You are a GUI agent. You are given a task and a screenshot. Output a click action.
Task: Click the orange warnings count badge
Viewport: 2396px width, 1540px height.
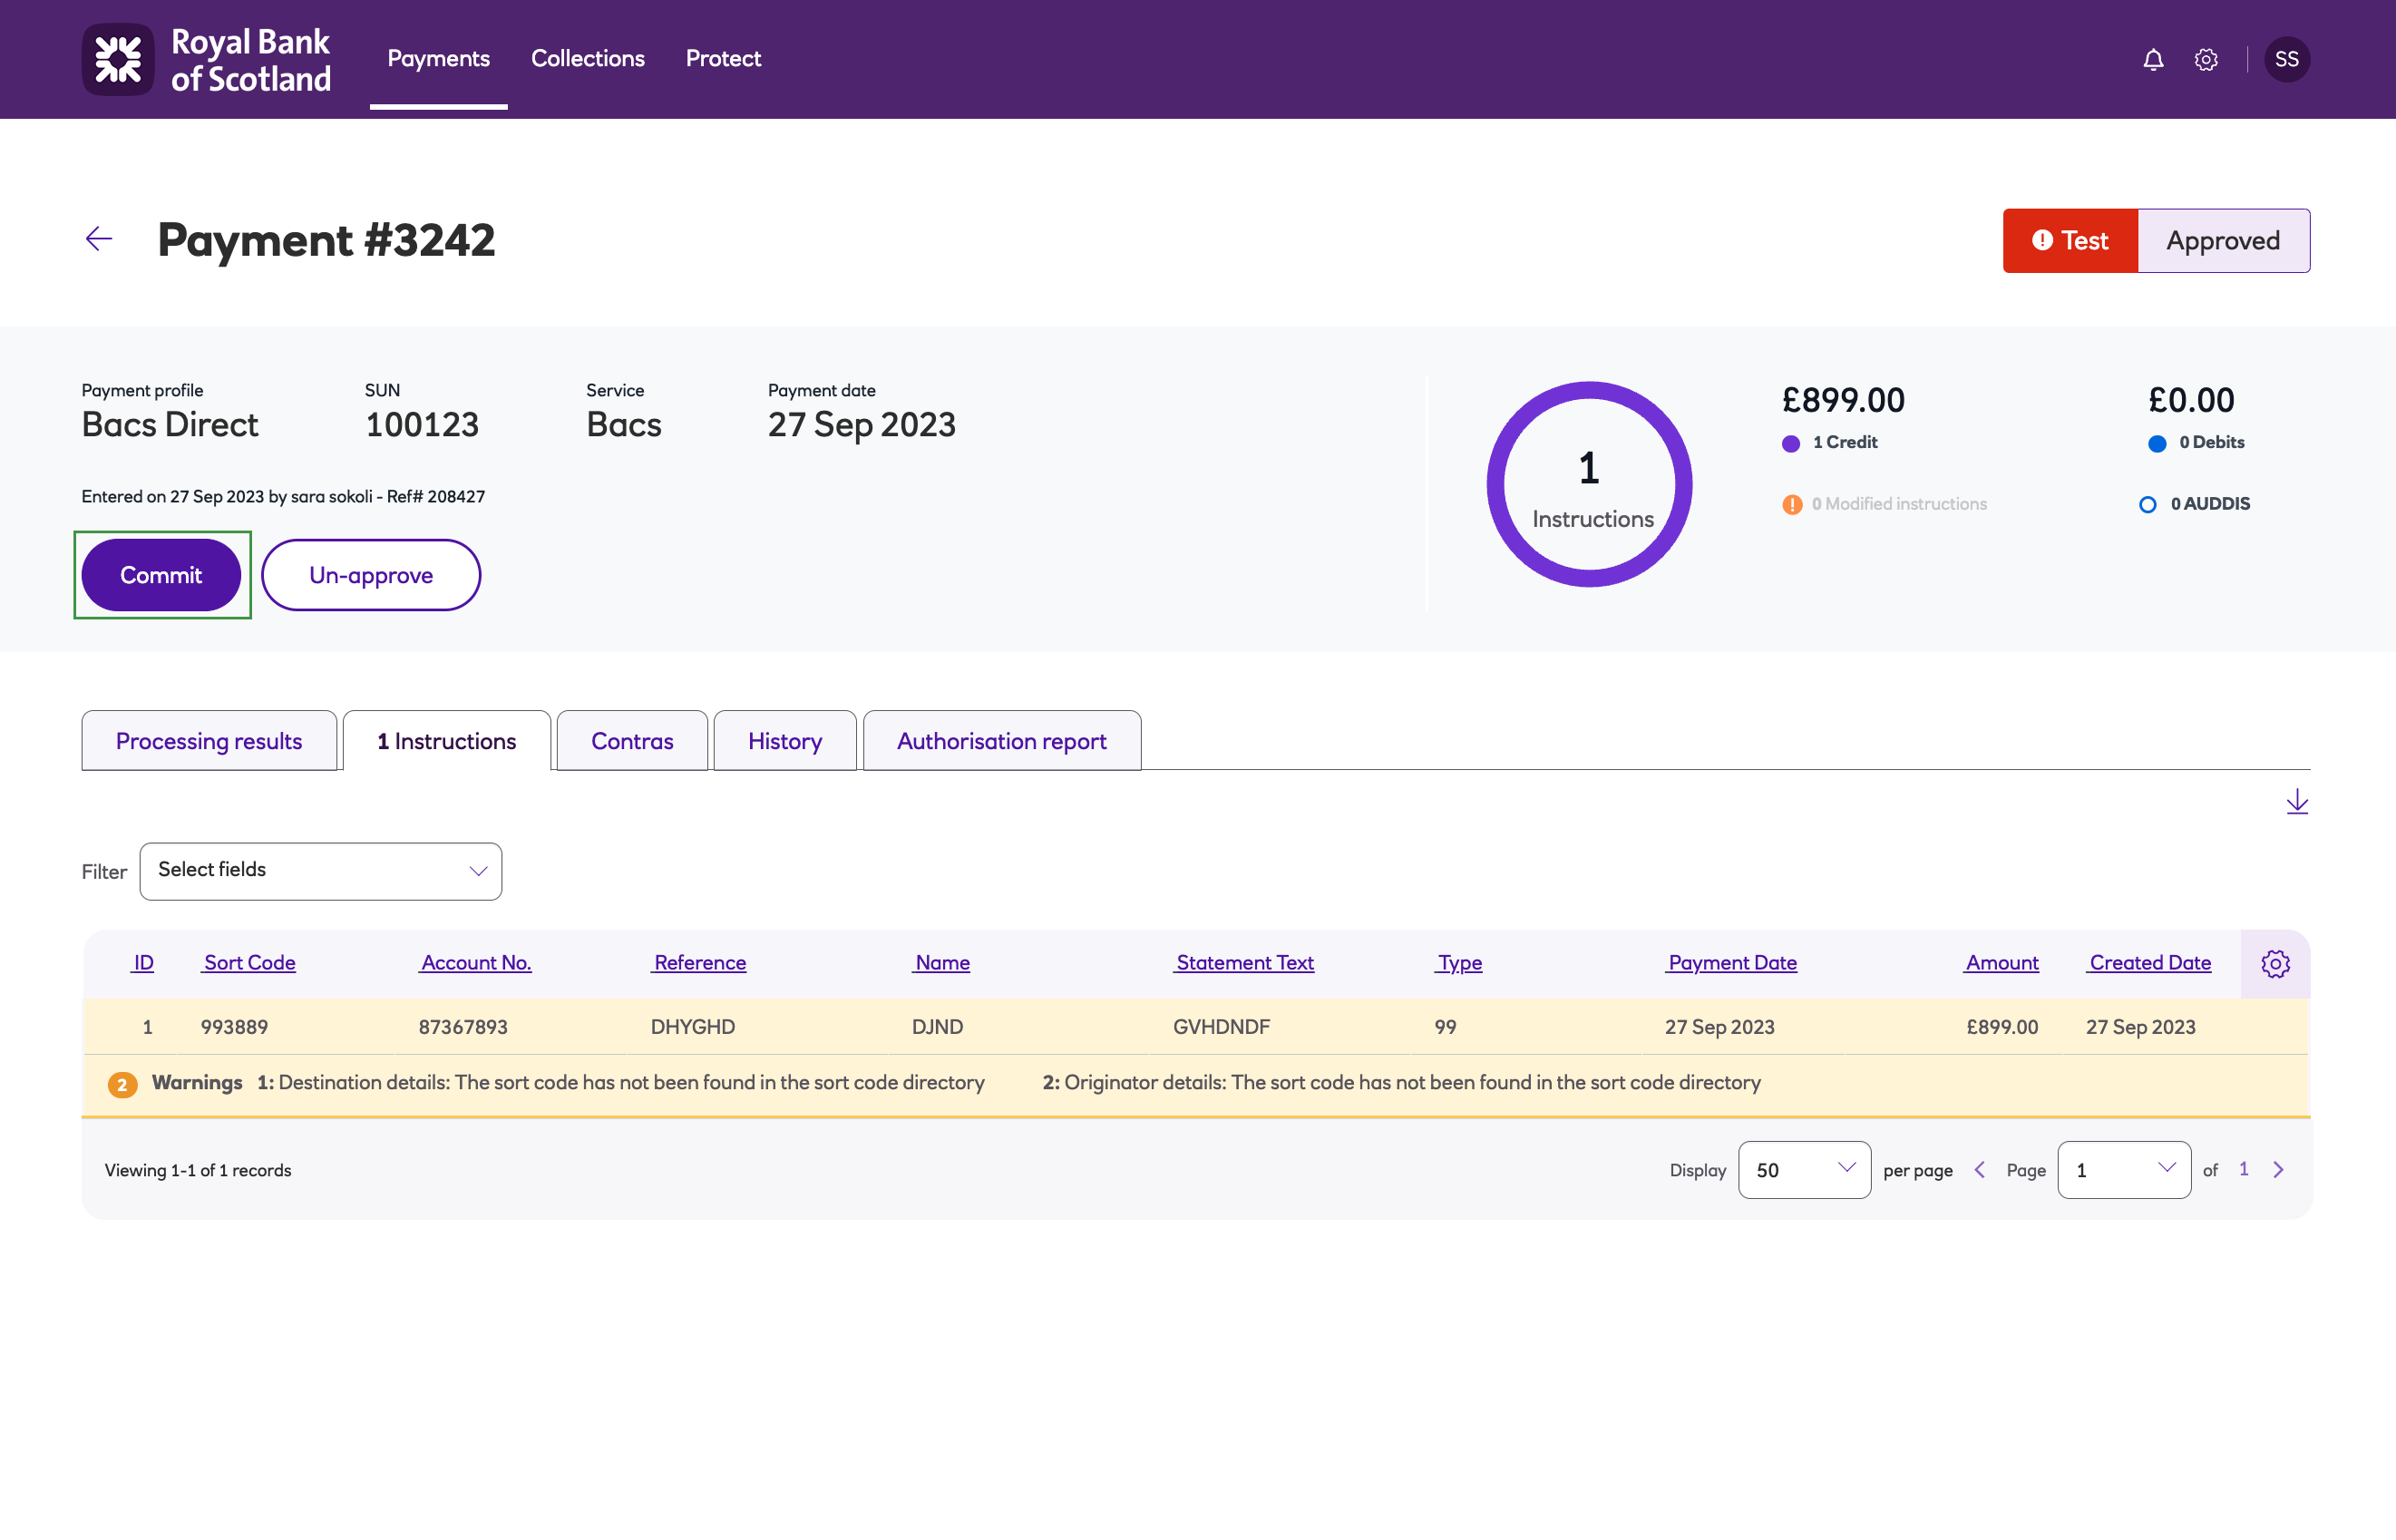122,1084
